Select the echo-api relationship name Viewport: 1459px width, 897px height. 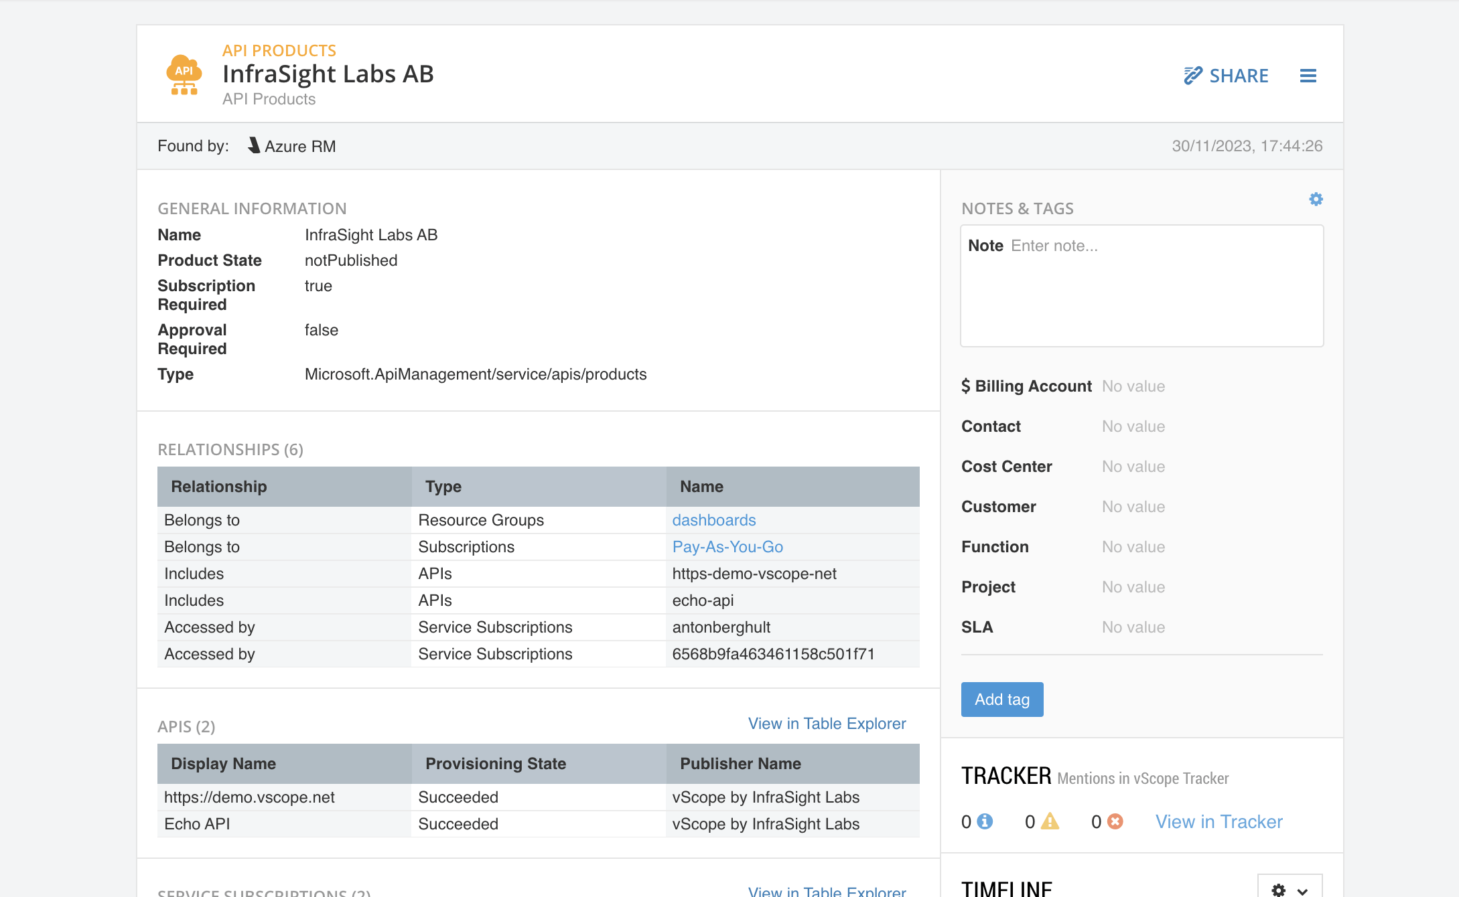(x=703, y=600)
